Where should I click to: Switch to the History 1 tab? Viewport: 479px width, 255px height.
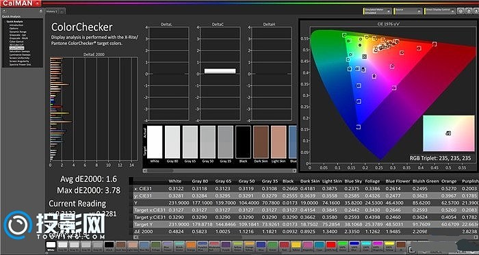[x=52, y=12]
